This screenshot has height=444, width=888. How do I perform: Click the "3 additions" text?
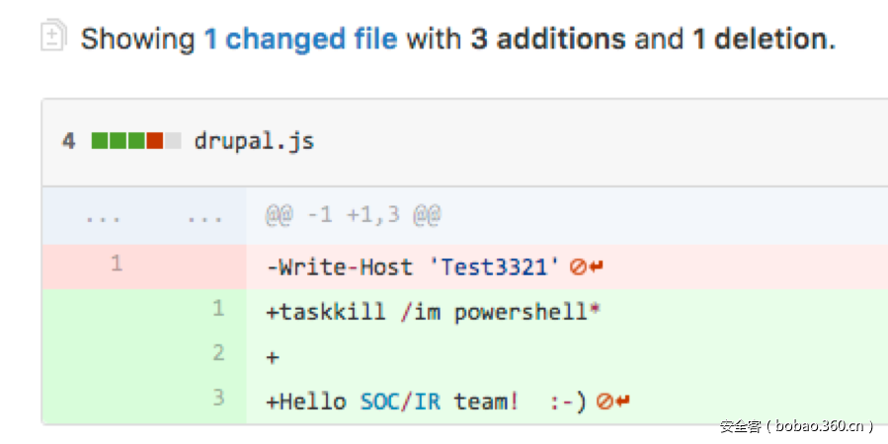pos(547,39)
